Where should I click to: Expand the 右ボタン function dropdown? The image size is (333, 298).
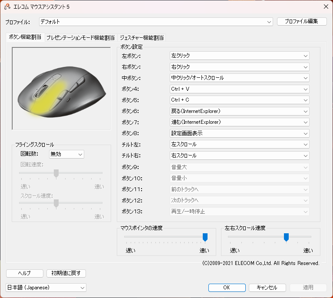coord(239,67)
